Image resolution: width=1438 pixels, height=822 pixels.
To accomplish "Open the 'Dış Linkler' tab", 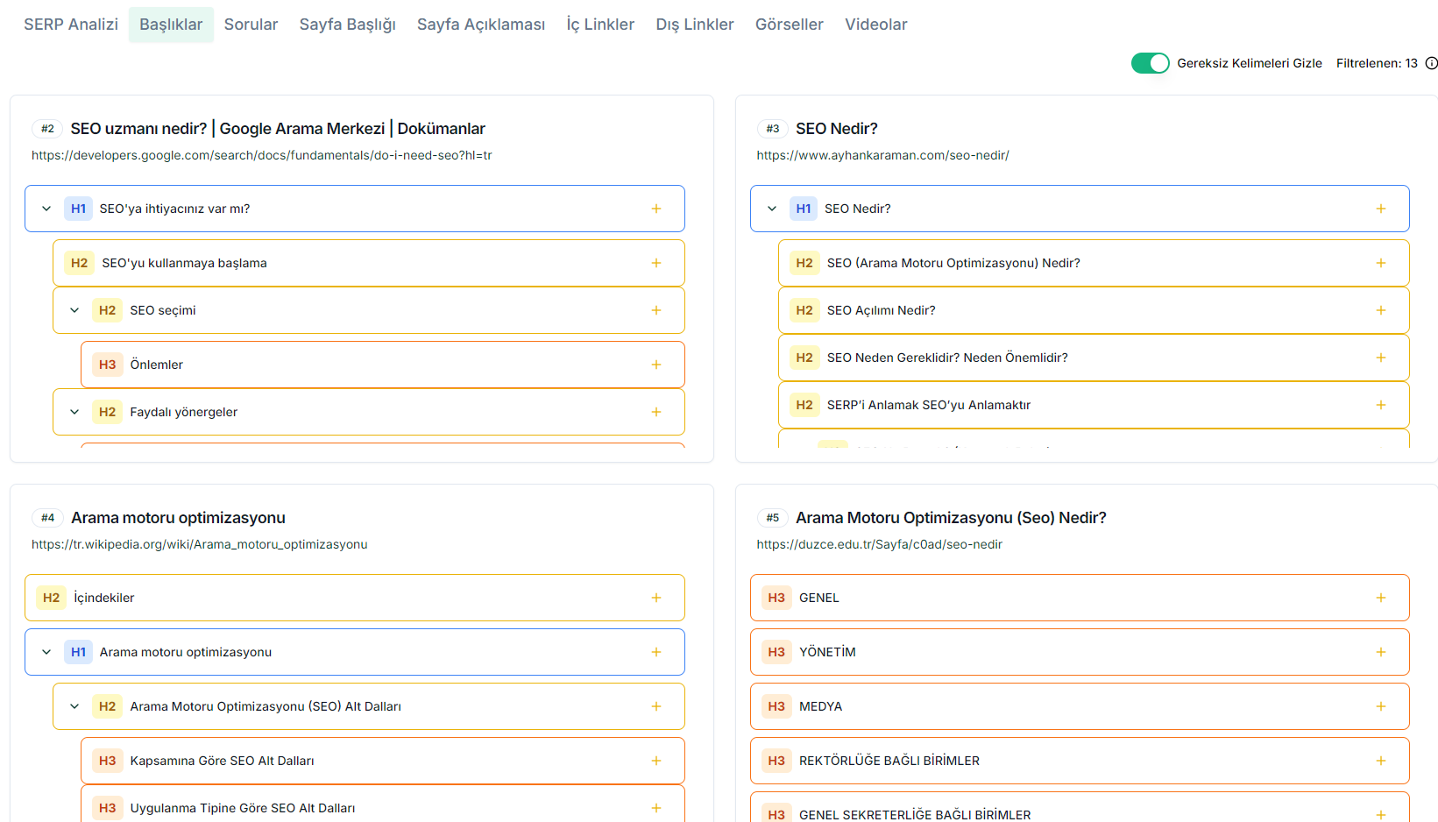I will point(694,25).
